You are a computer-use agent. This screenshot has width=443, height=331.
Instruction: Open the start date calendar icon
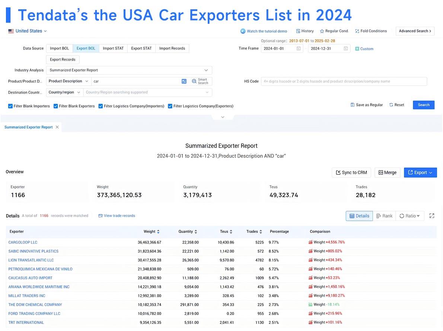299,49
